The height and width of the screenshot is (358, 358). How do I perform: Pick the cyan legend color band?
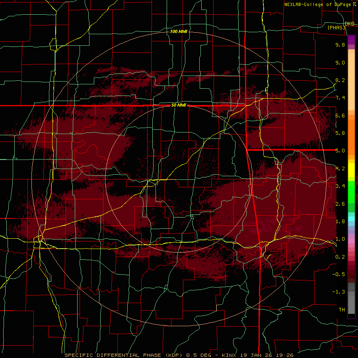[351, 219]
